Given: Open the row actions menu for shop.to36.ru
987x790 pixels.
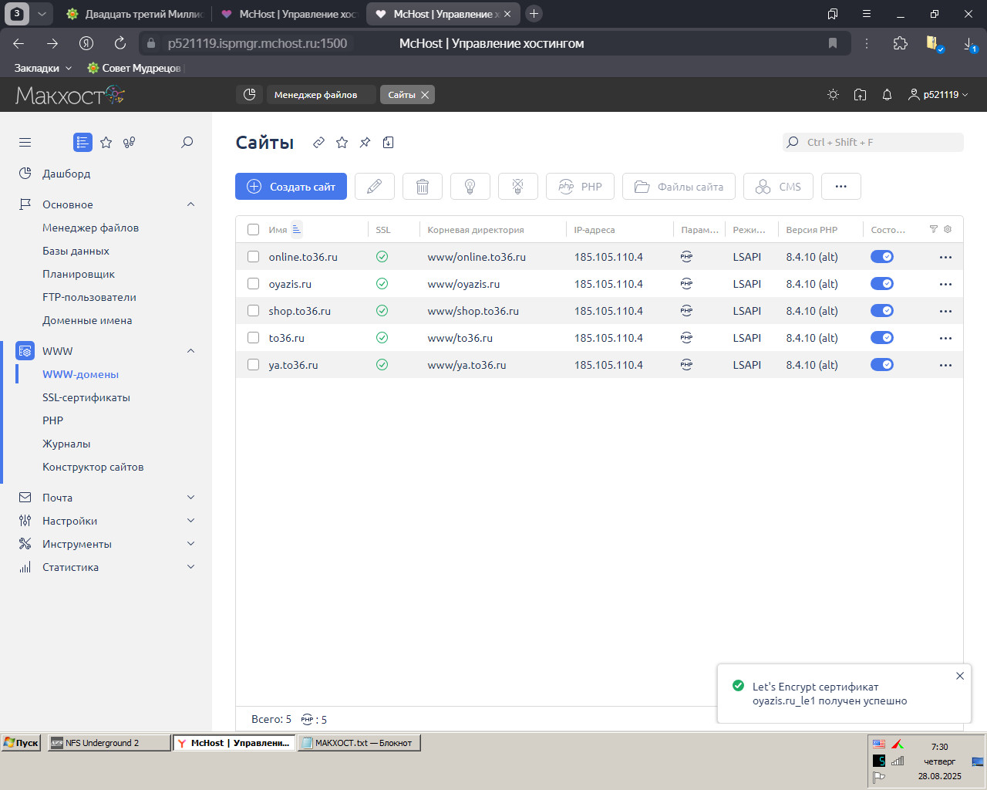Looking at the screenshot, I should [x=946, y=311].
